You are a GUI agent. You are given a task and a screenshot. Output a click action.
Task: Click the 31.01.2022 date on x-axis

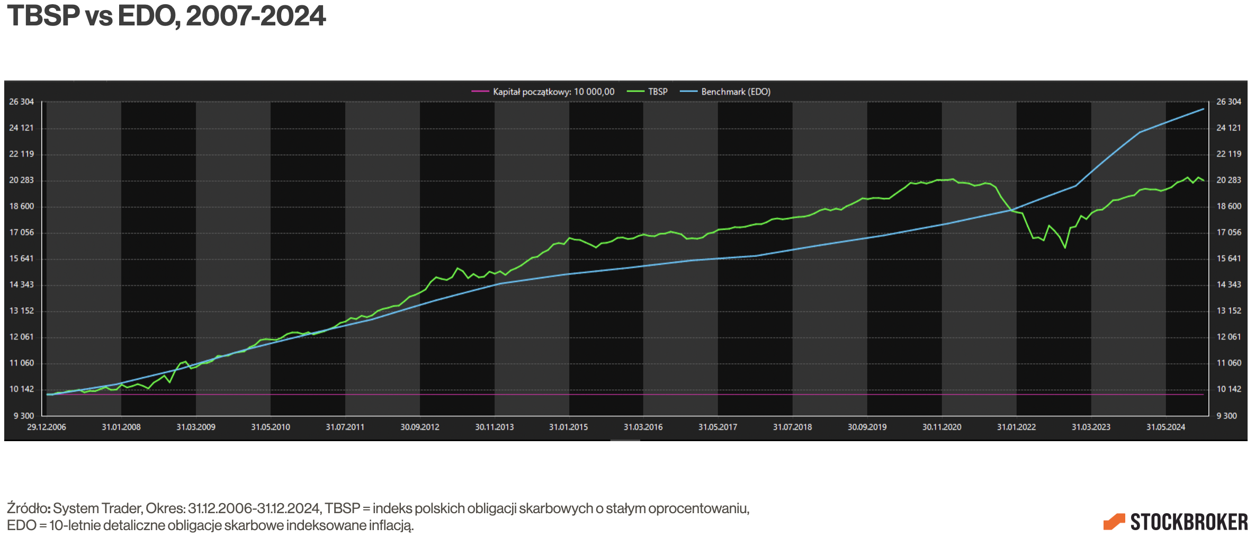click(x=1016, y=427)
